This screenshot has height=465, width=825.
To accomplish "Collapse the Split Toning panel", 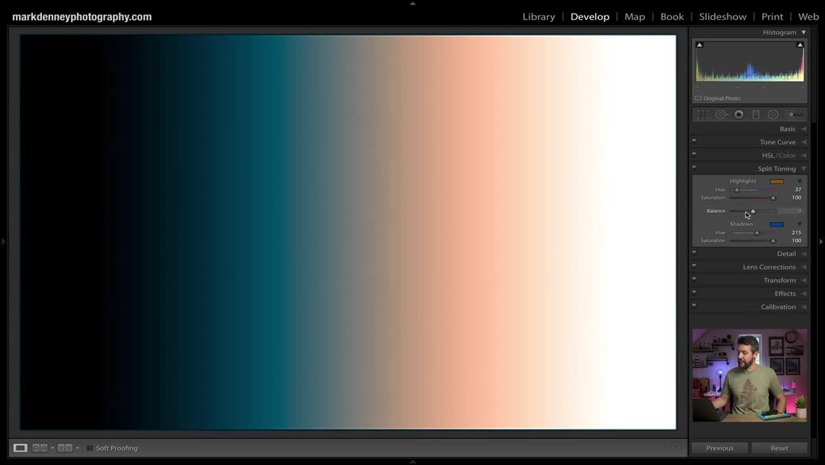I will tap(803, 169).
